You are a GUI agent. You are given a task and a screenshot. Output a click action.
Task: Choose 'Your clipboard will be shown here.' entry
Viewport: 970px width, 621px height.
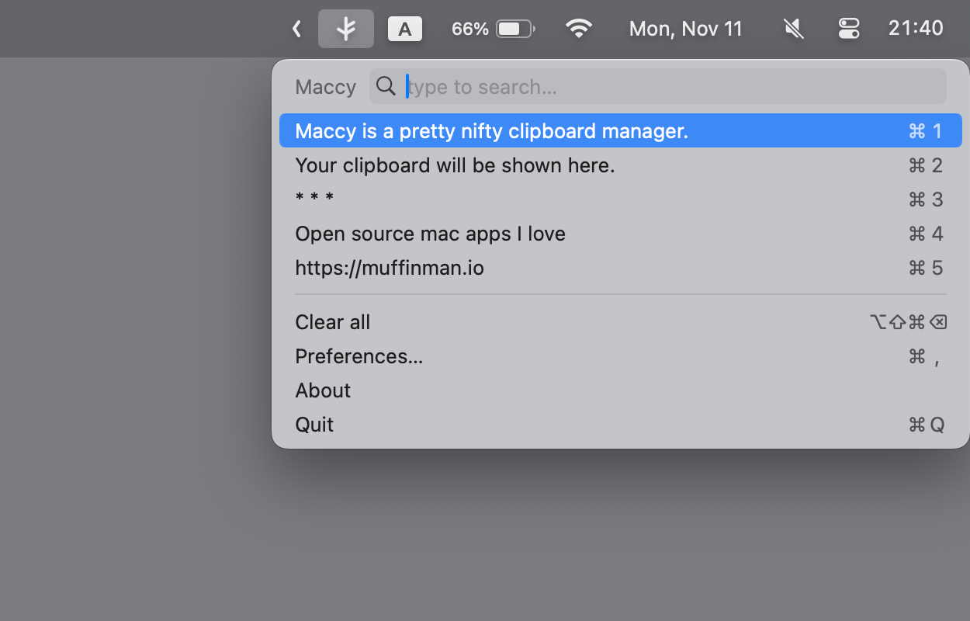point(621,165)
